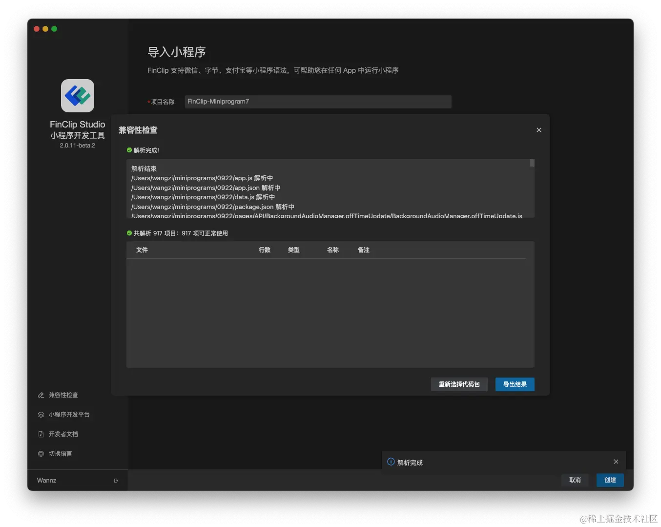Click the yellow macOS minimize window button

45,29
